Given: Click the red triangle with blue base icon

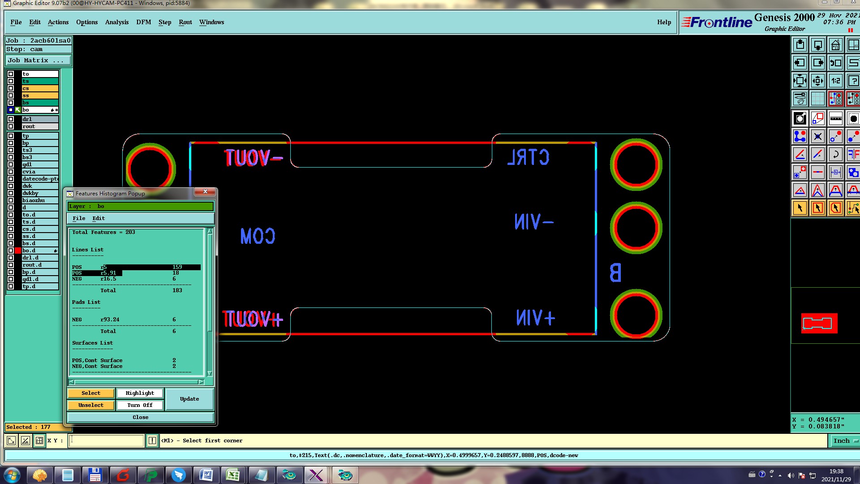Looking at the screenshot, I should pos(800,190).
